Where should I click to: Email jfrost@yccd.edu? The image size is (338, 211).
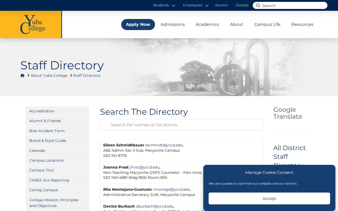point(145,167)
